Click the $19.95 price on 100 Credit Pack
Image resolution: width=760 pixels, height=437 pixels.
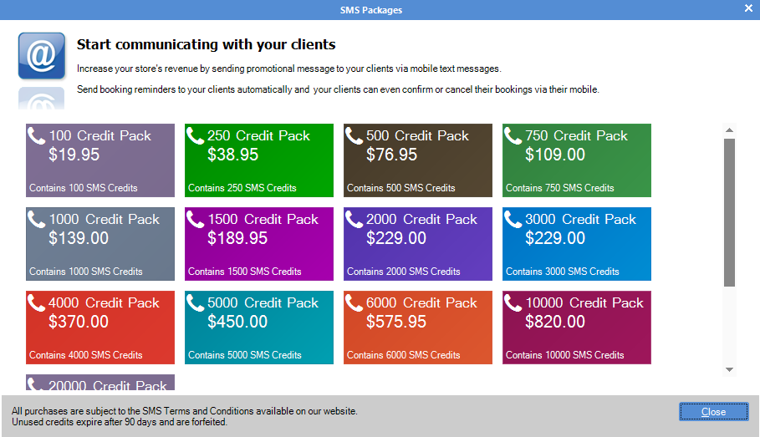[x=74, y=155]
